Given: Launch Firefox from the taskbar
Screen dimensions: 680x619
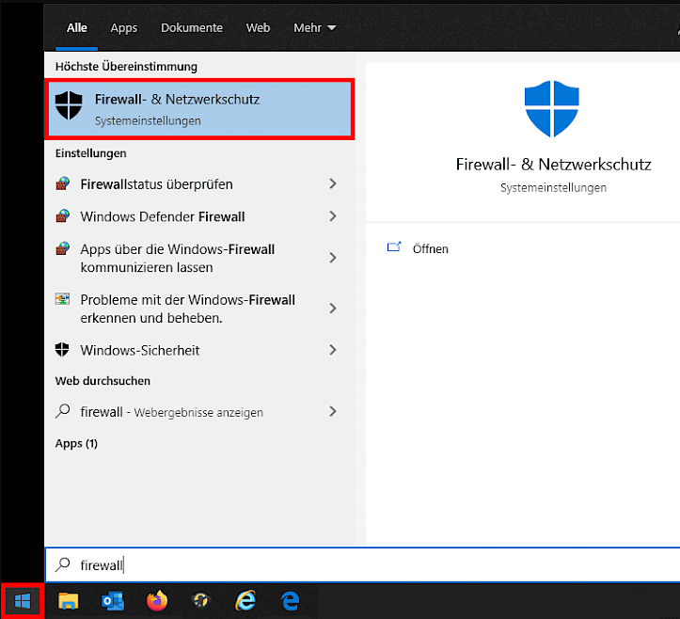Looking at the screenshot, I should click(157, 601).
